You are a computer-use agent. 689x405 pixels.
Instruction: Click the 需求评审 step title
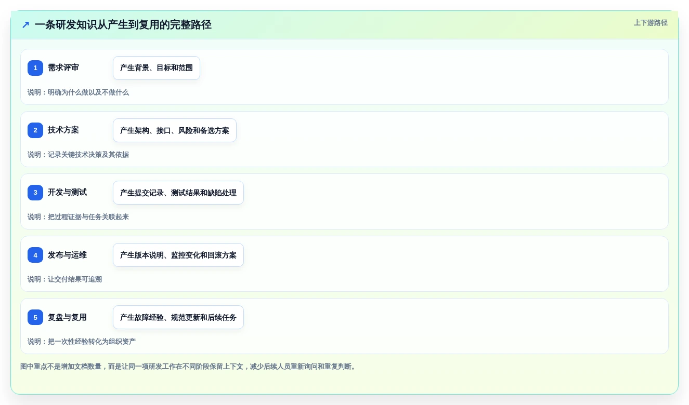(x=63, y=67)
